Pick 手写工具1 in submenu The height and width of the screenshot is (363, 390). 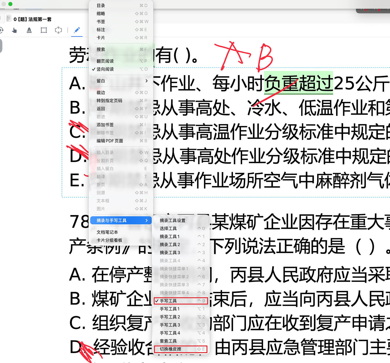[181, 309]
